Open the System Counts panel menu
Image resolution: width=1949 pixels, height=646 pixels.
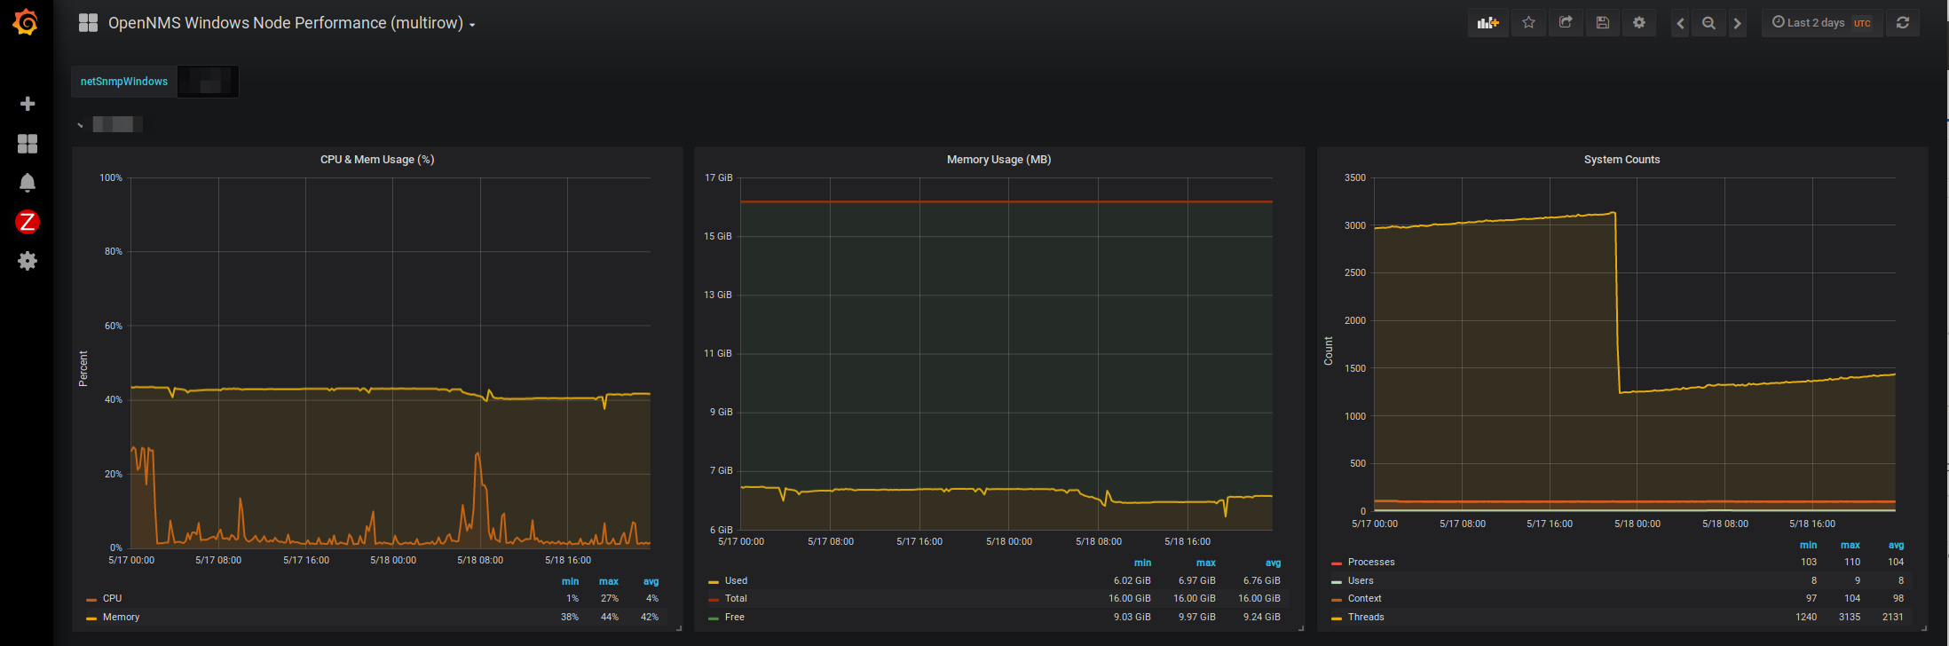click(x=1622, y=160)
